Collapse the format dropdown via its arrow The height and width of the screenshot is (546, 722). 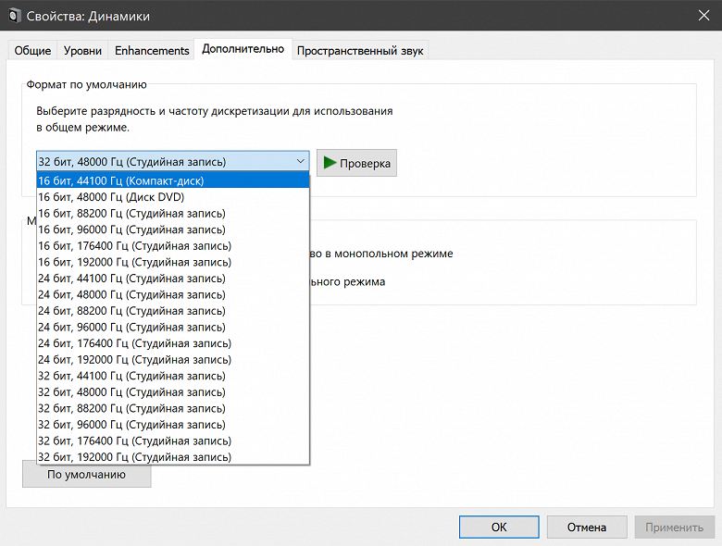click(301, 161)
